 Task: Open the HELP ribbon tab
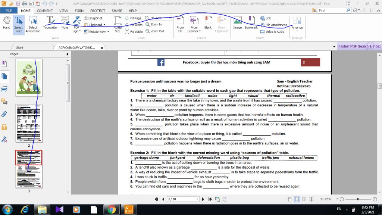[x=133, y=11]
